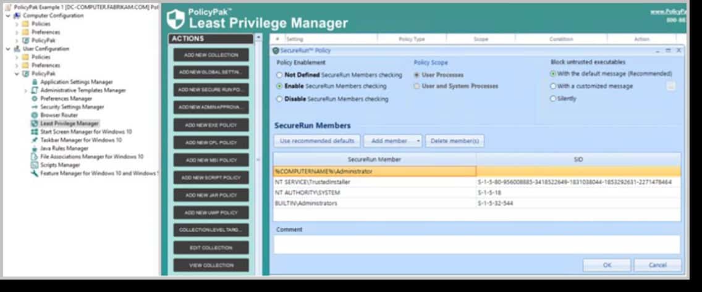This screenshot has width=702, height=292.
Task: Click Browser Router icon
Action: pyautogui.click(x=35, y=115)
